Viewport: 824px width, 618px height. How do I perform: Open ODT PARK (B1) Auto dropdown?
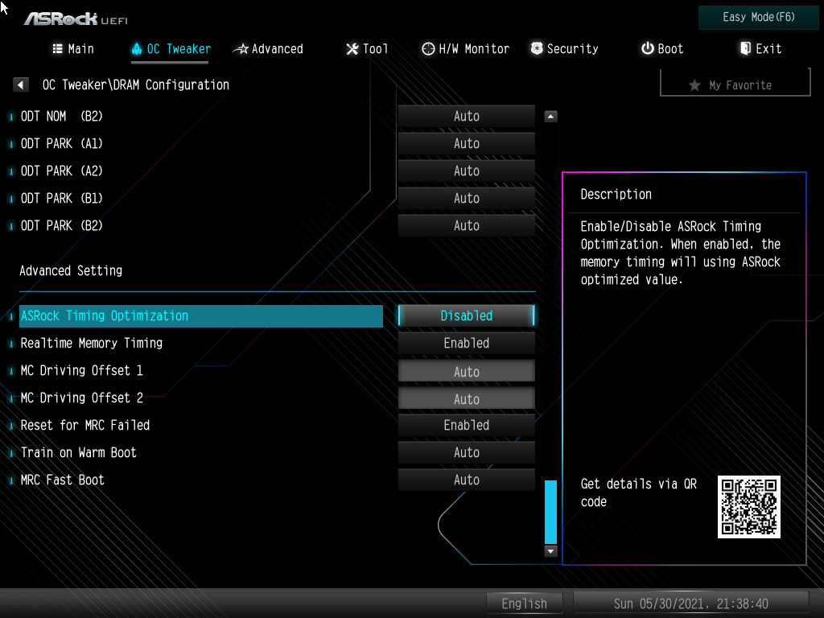(467, 198)
